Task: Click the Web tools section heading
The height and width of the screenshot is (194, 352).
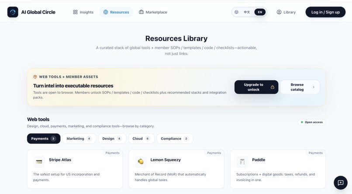Action: coord(38,119)
